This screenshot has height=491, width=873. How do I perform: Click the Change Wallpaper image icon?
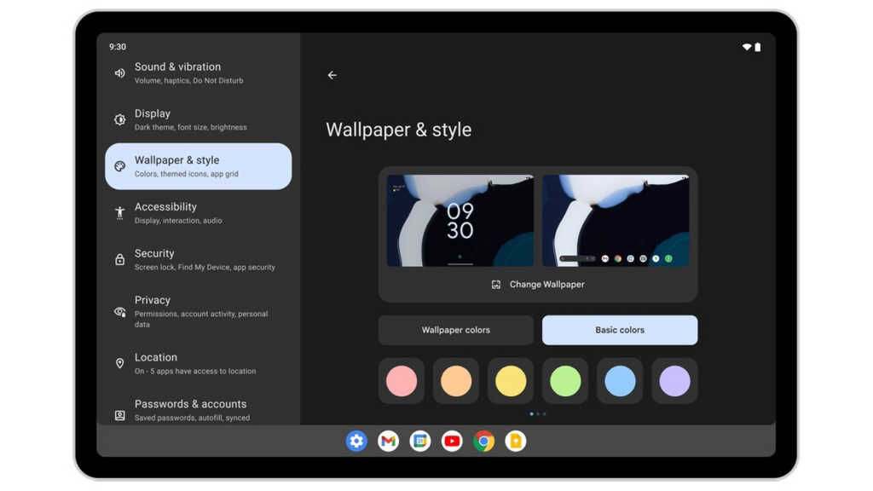(495, 285)
